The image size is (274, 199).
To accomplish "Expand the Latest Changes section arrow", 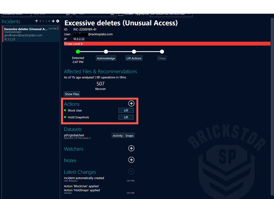I will tap(131, 172).
